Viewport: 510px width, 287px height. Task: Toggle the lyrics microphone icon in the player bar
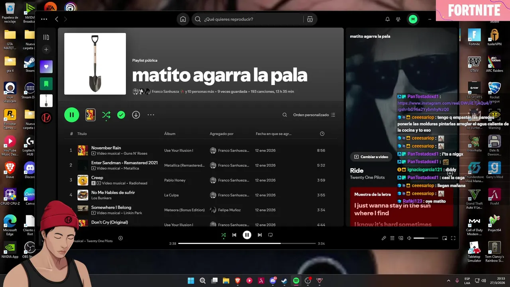[384, 238]
